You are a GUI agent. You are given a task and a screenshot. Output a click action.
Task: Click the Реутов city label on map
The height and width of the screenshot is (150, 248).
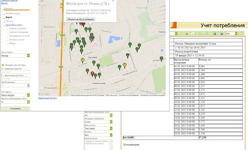click(142, 7)
